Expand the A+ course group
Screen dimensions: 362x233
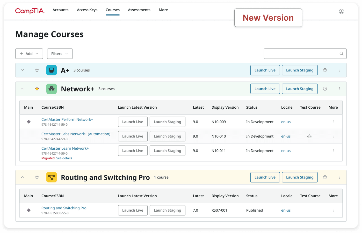click(23, 70)
